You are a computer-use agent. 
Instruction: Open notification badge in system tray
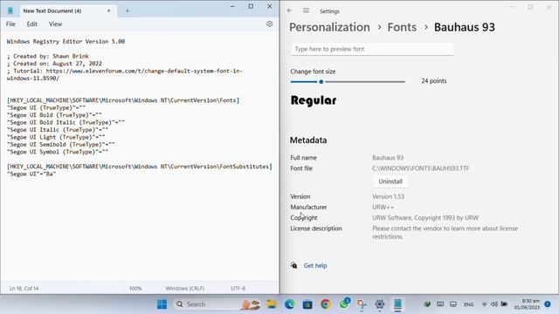pyautogui.click(x=548, y=304)
